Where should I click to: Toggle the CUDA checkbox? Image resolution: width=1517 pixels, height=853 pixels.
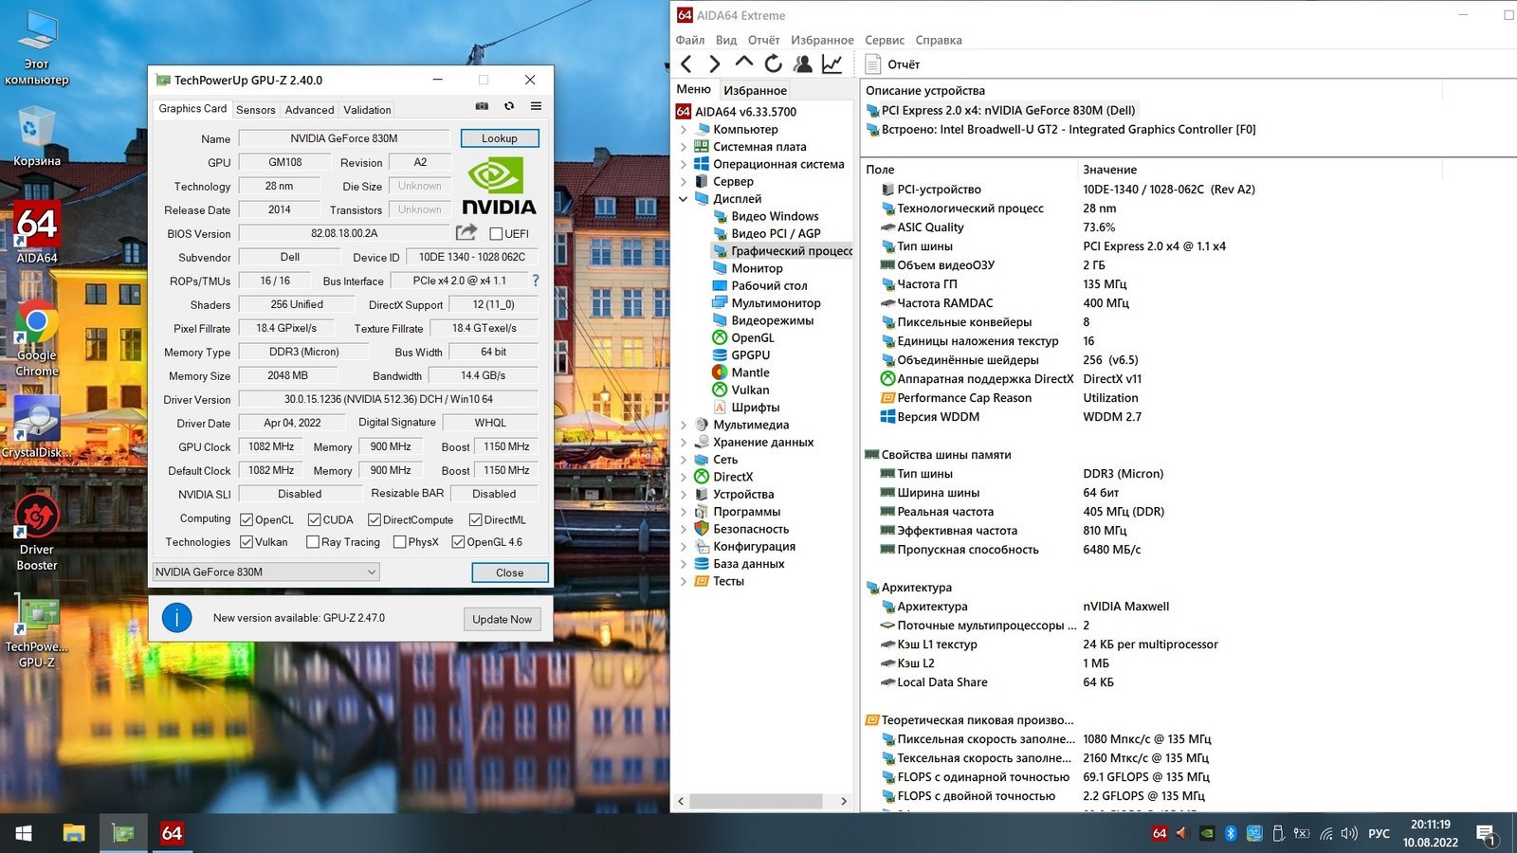(314, 519)
